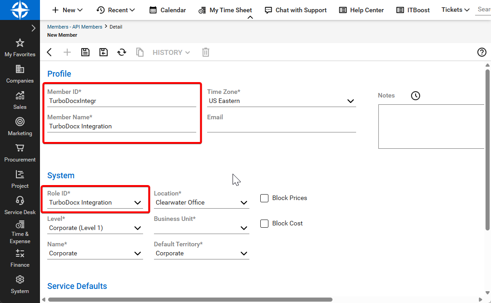
Task: Open My Time Sheet
Action: point(225,10)
